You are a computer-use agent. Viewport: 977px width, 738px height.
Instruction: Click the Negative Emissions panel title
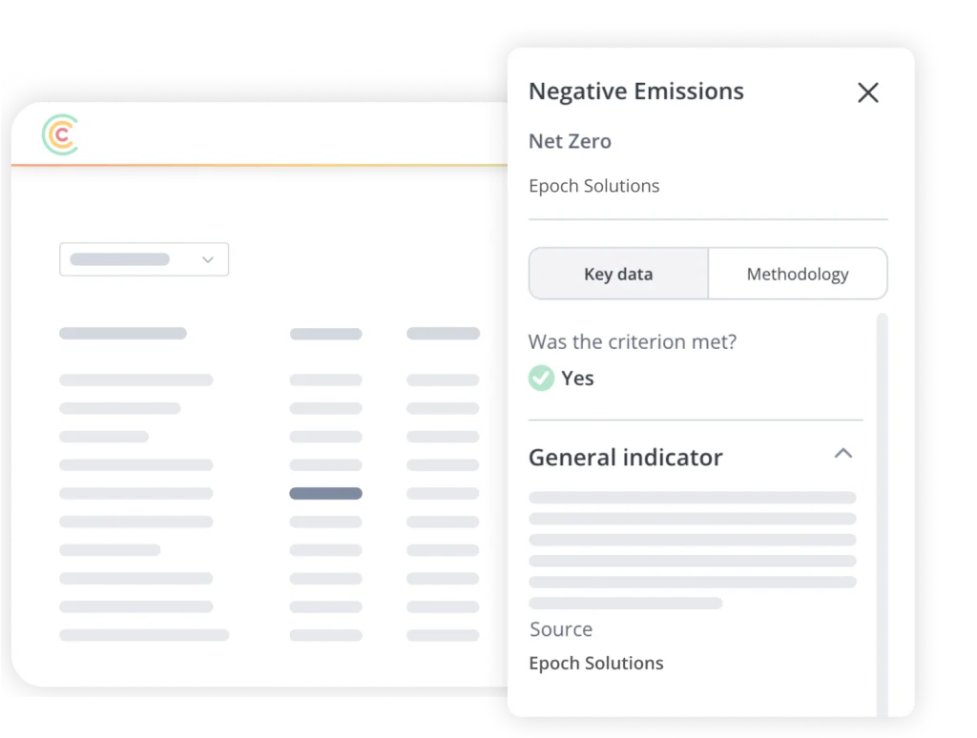(x=635, y=92)
